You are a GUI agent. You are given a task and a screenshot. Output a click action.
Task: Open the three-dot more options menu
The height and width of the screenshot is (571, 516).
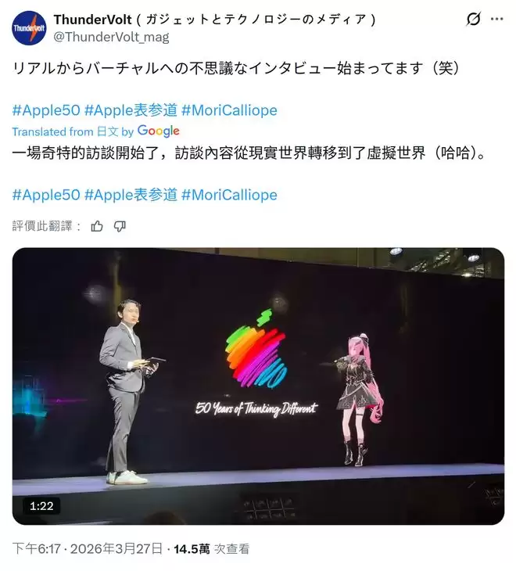497,19
